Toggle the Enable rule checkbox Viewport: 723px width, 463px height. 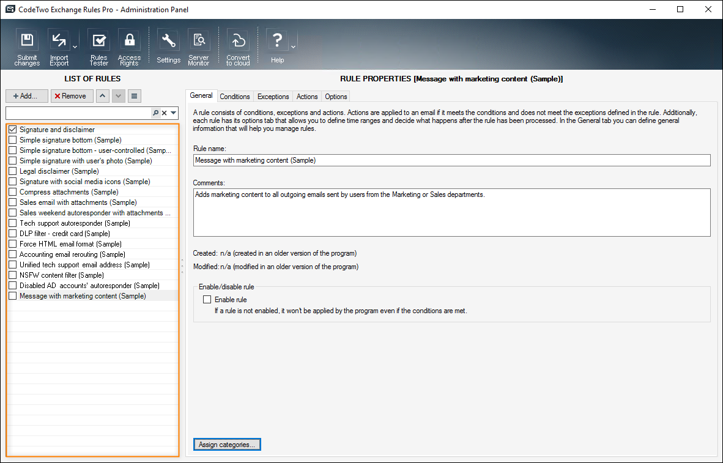[x=207, y=299]
